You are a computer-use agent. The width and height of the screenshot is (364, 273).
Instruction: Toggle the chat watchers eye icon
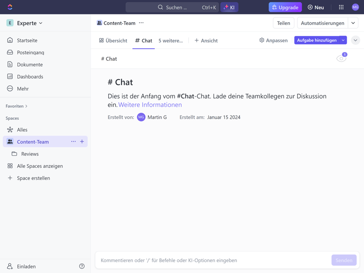[x=341, y=58]
